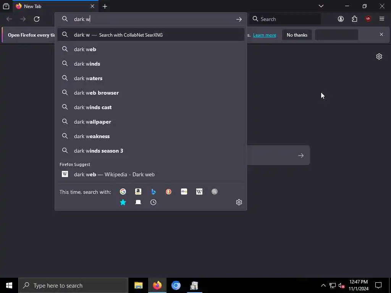Search this time with DuckDuckGo

tap(168, 192)
